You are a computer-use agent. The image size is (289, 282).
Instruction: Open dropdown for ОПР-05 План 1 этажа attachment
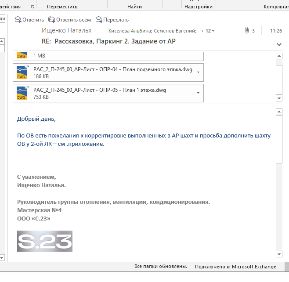199,93
